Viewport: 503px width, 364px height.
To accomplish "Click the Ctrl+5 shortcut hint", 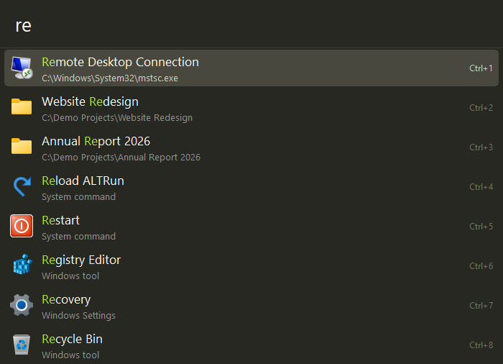I will [x=481, y=226].
